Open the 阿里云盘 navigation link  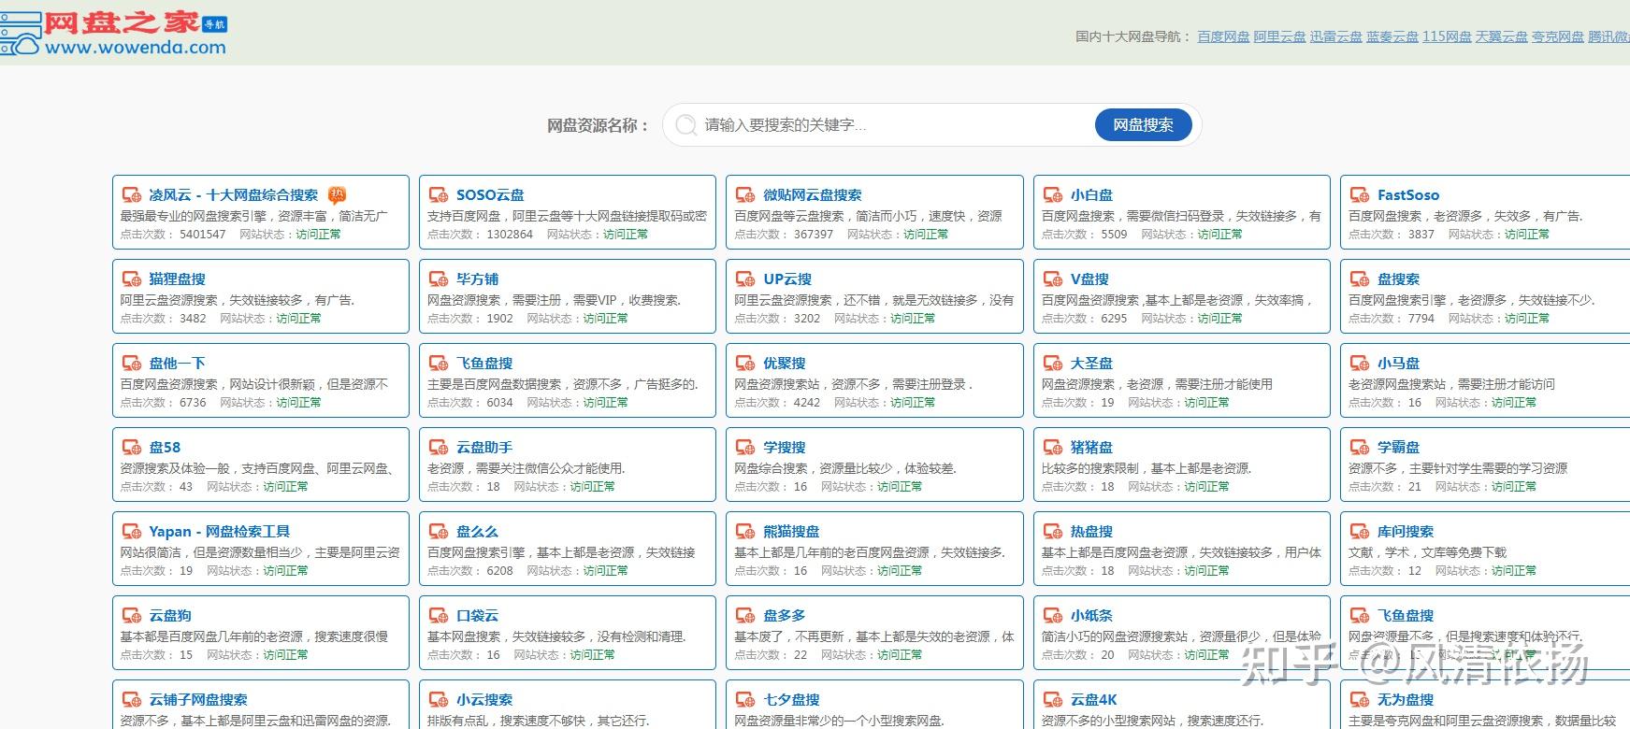click(x=1279, y=36)
